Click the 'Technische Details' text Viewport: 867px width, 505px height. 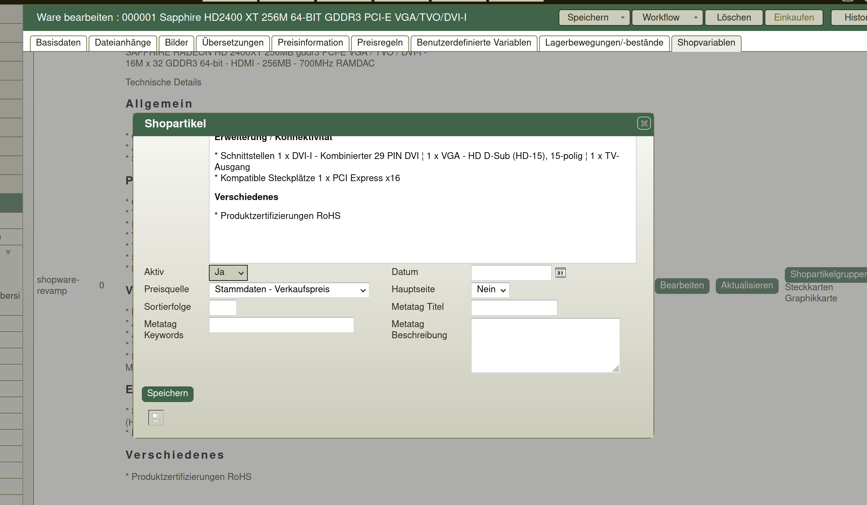[163, 82]
